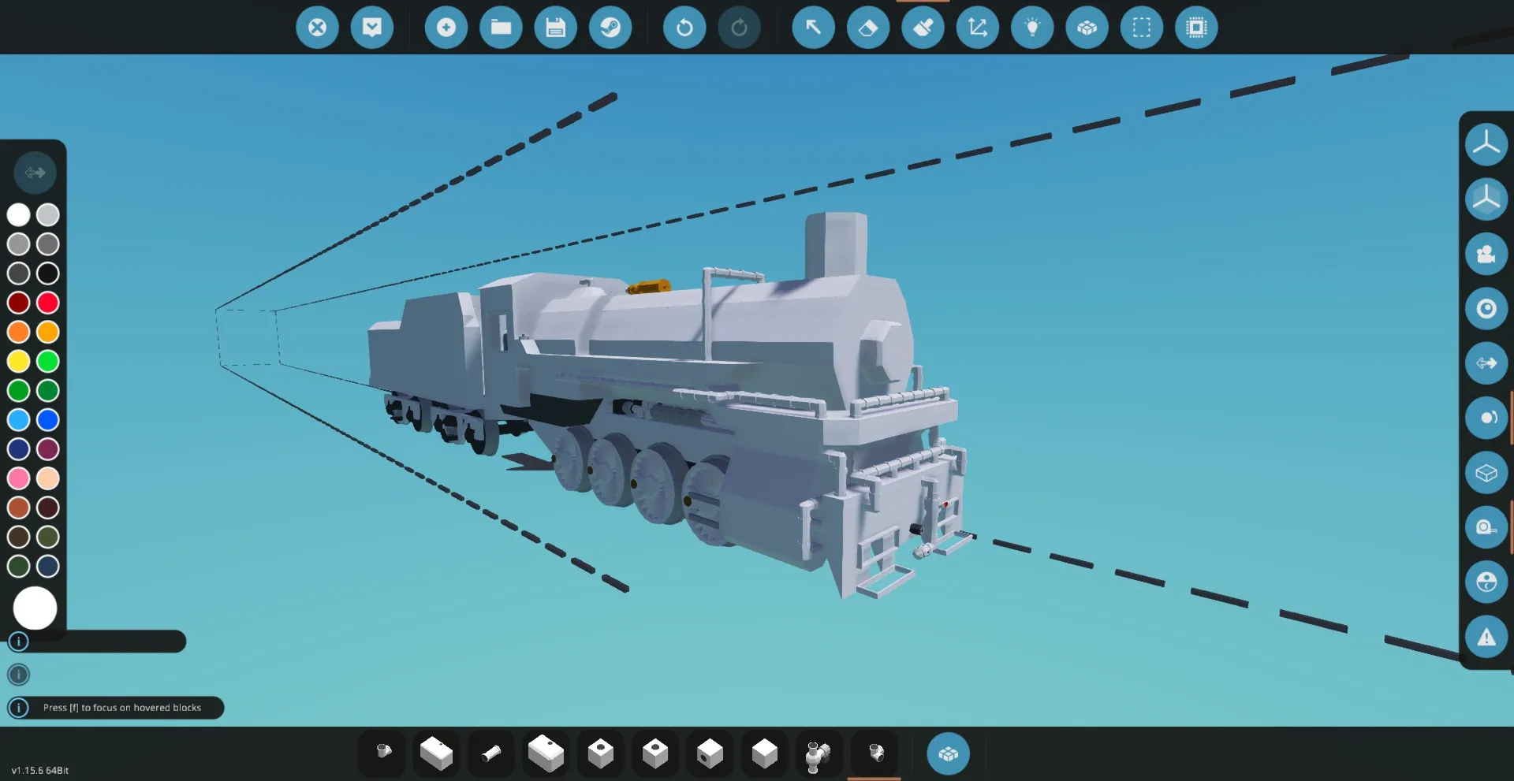Expand the dropdown chevron menu icon

(372, 28)
